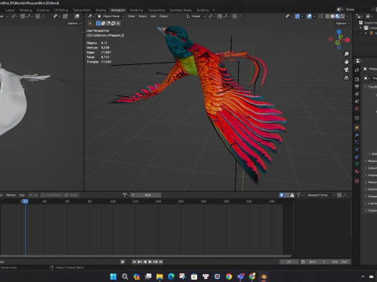Click the pan view hand icon
Screen dimensions: 377x282
(x=346, y=62)
